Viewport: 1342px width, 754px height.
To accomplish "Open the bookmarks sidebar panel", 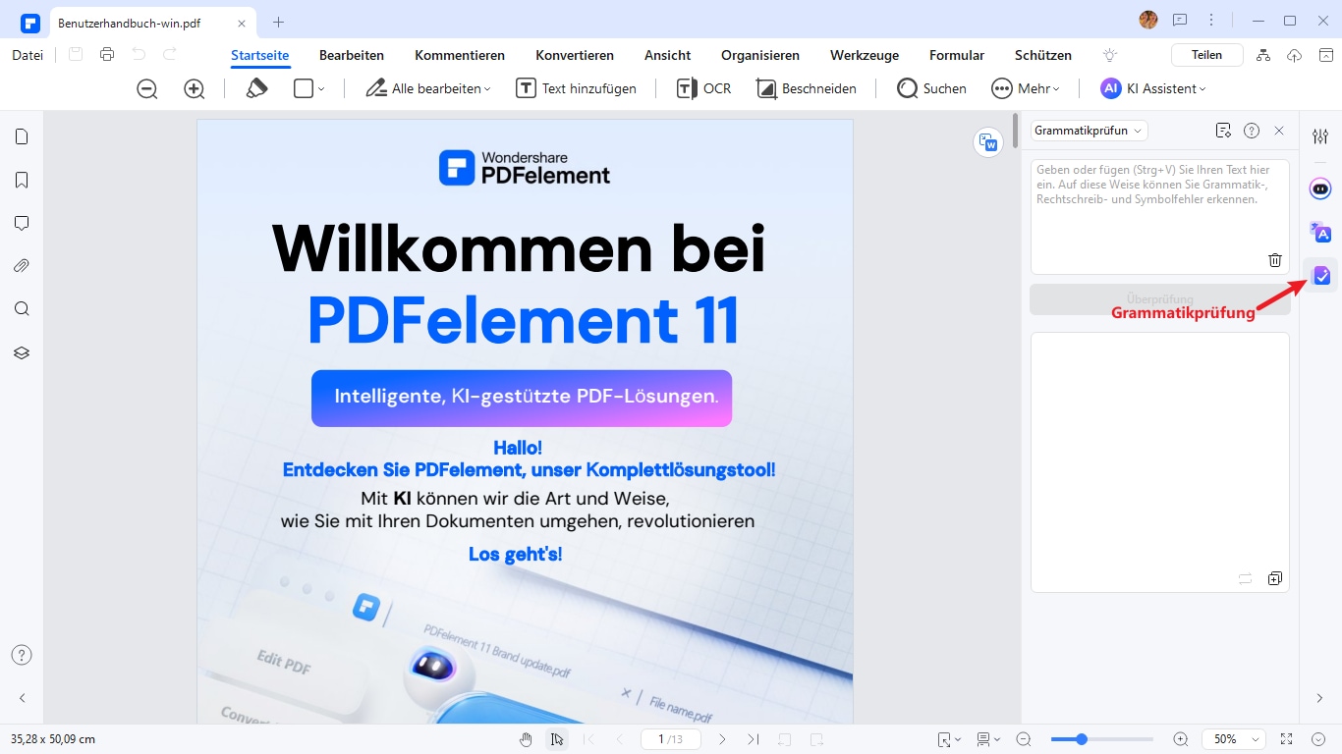I will pyautogui.click(x=22, y=180).
